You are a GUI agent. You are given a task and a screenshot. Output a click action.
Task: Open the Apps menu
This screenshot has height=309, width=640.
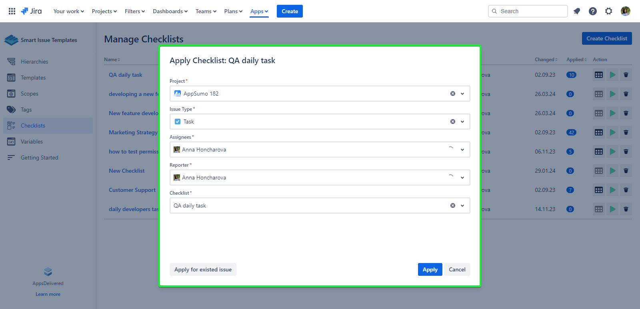pos(259,11)
